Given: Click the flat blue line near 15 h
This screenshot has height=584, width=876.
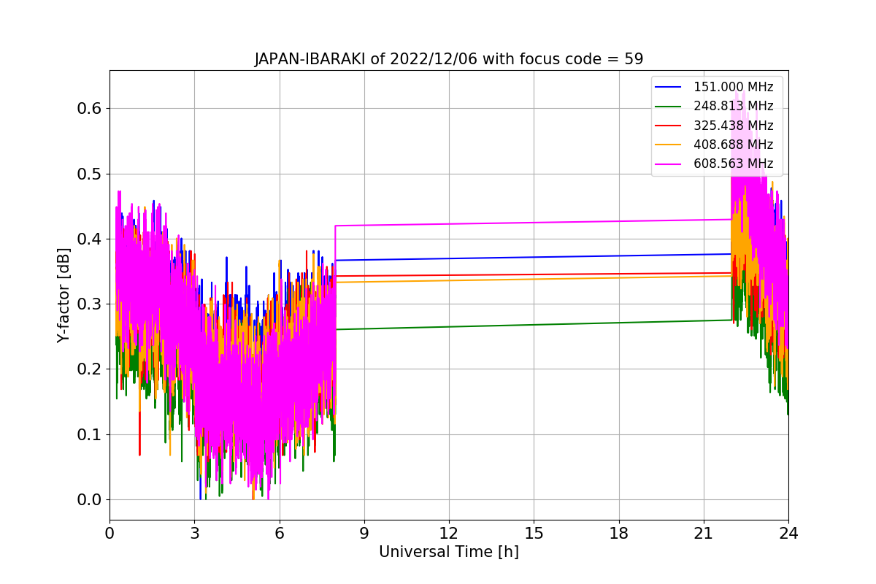Looking at the screenshot, I should [x=534, y=257].
